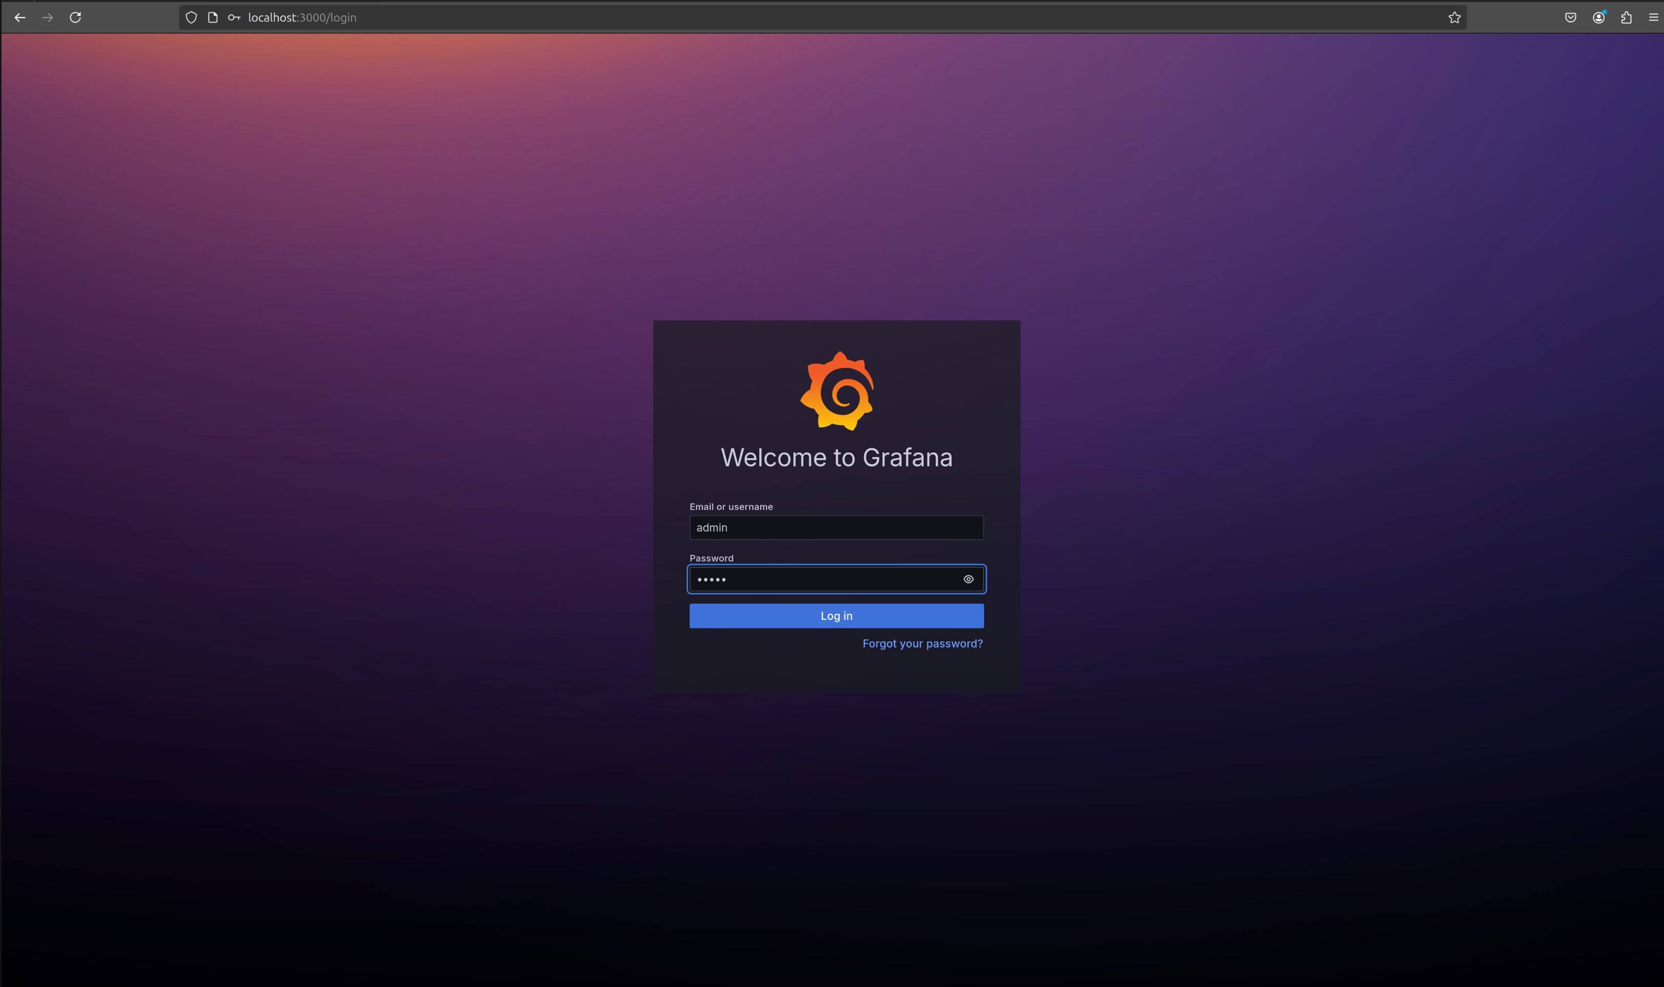Viewport: 1664px width, 987px height.
Task: Reveal the password with the eye toggle
Action: (x=968, y=578)
